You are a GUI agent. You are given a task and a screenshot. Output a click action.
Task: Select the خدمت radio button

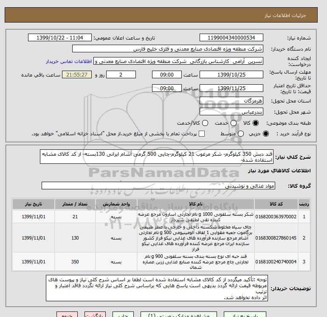(234, 123)
